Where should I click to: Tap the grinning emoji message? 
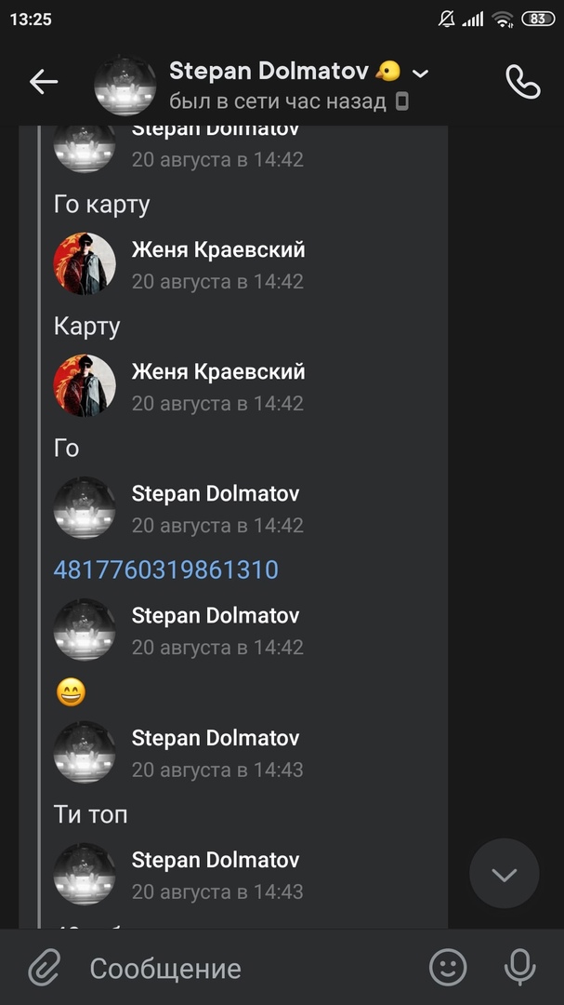pyautogui.click(x=71, y=693)
